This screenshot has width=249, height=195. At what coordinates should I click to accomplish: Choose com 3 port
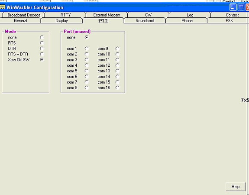coord(87,60)
